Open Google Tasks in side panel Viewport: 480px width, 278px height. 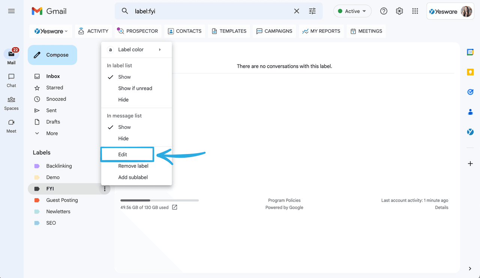(470, 92)
